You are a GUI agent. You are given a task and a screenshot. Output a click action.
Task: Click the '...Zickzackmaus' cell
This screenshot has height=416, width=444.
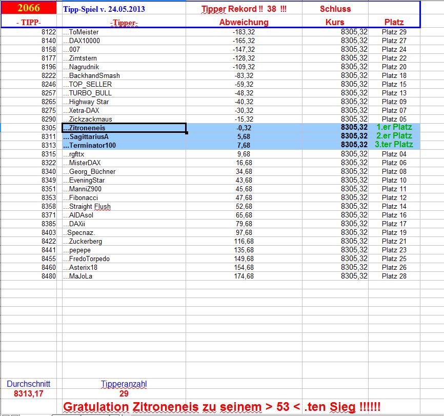[124, 120]
